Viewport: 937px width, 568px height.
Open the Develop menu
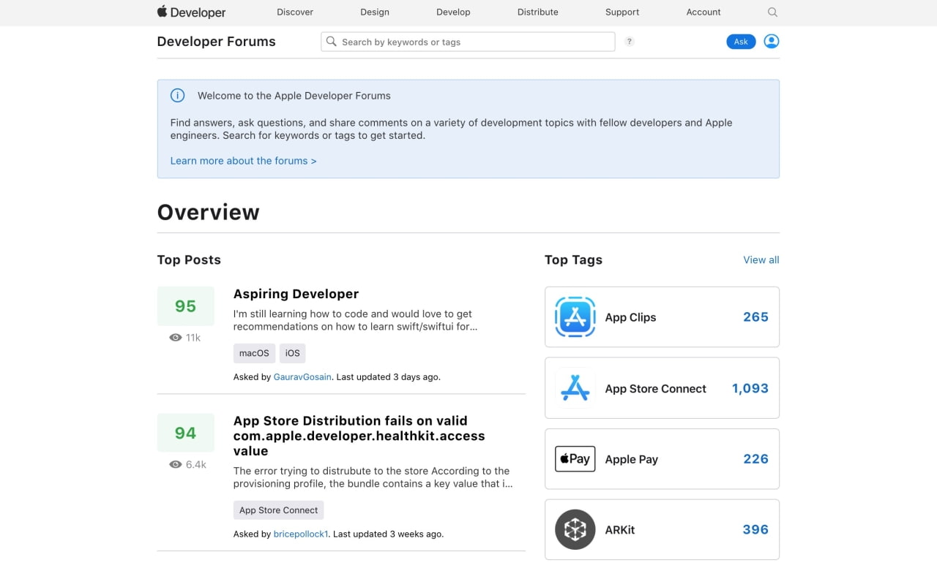453,12
